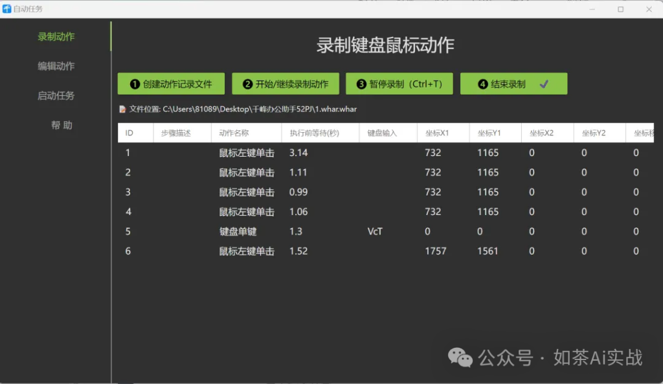Viewport: 663px width, 384px height.
Task: Click wait time 1.11 cell
Action: (298, 172)
